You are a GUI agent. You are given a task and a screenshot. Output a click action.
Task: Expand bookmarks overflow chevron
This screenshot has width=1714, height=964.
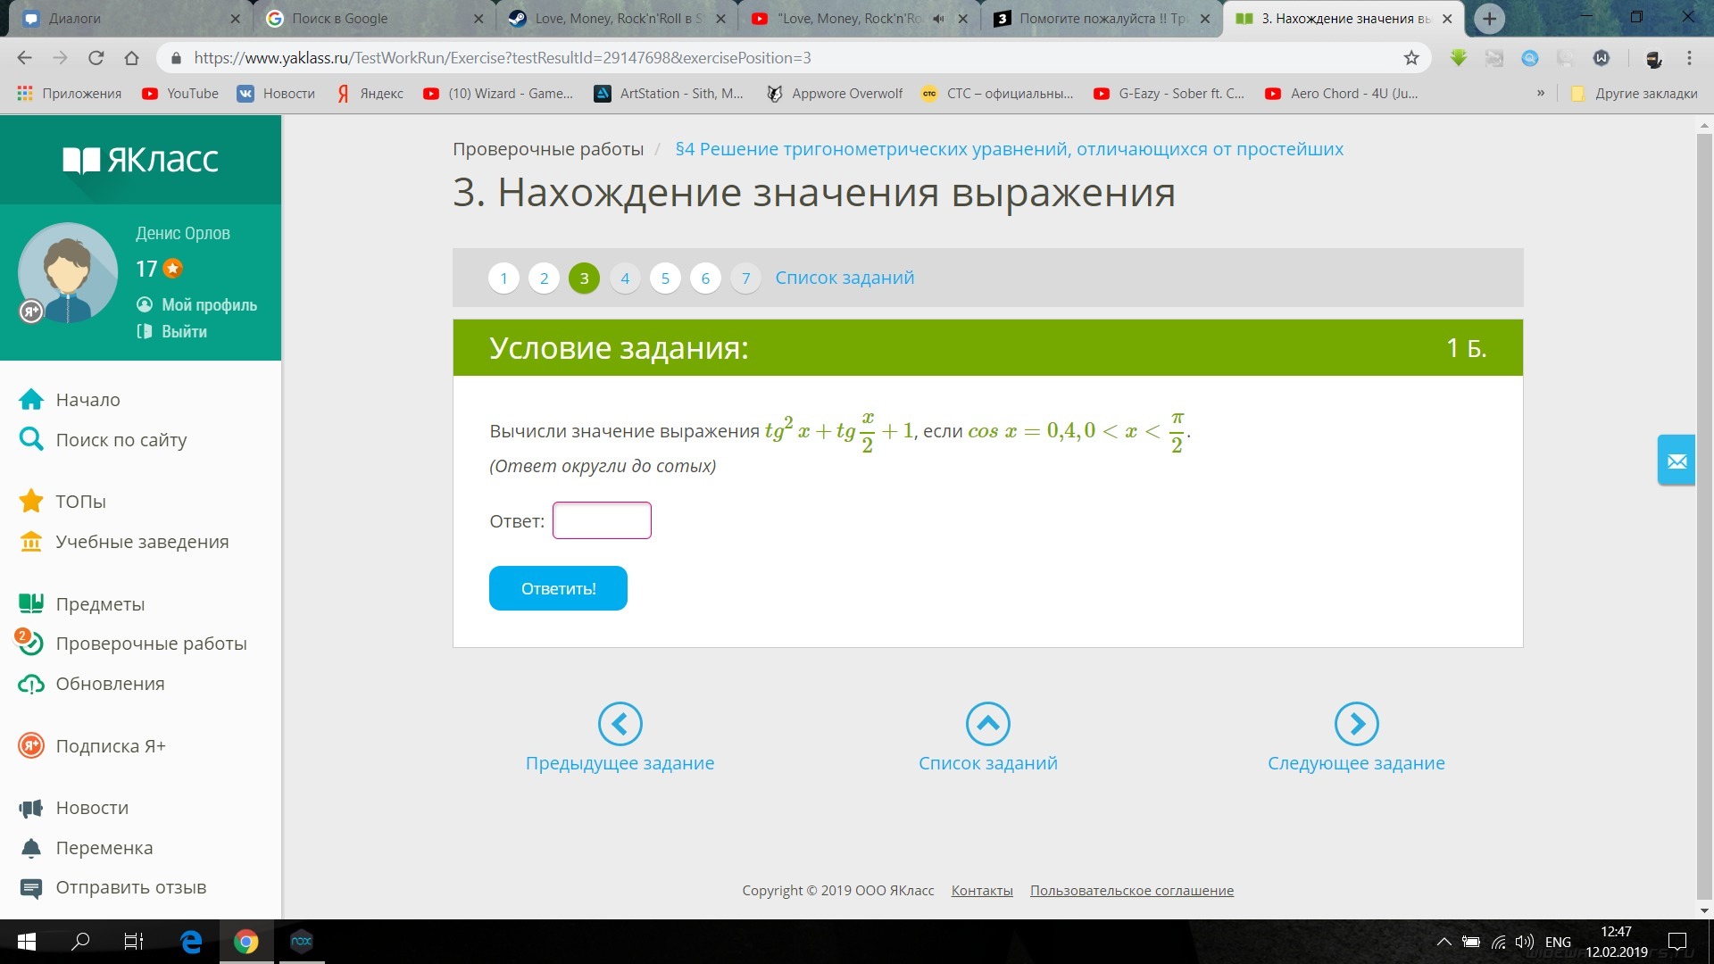1541,93
